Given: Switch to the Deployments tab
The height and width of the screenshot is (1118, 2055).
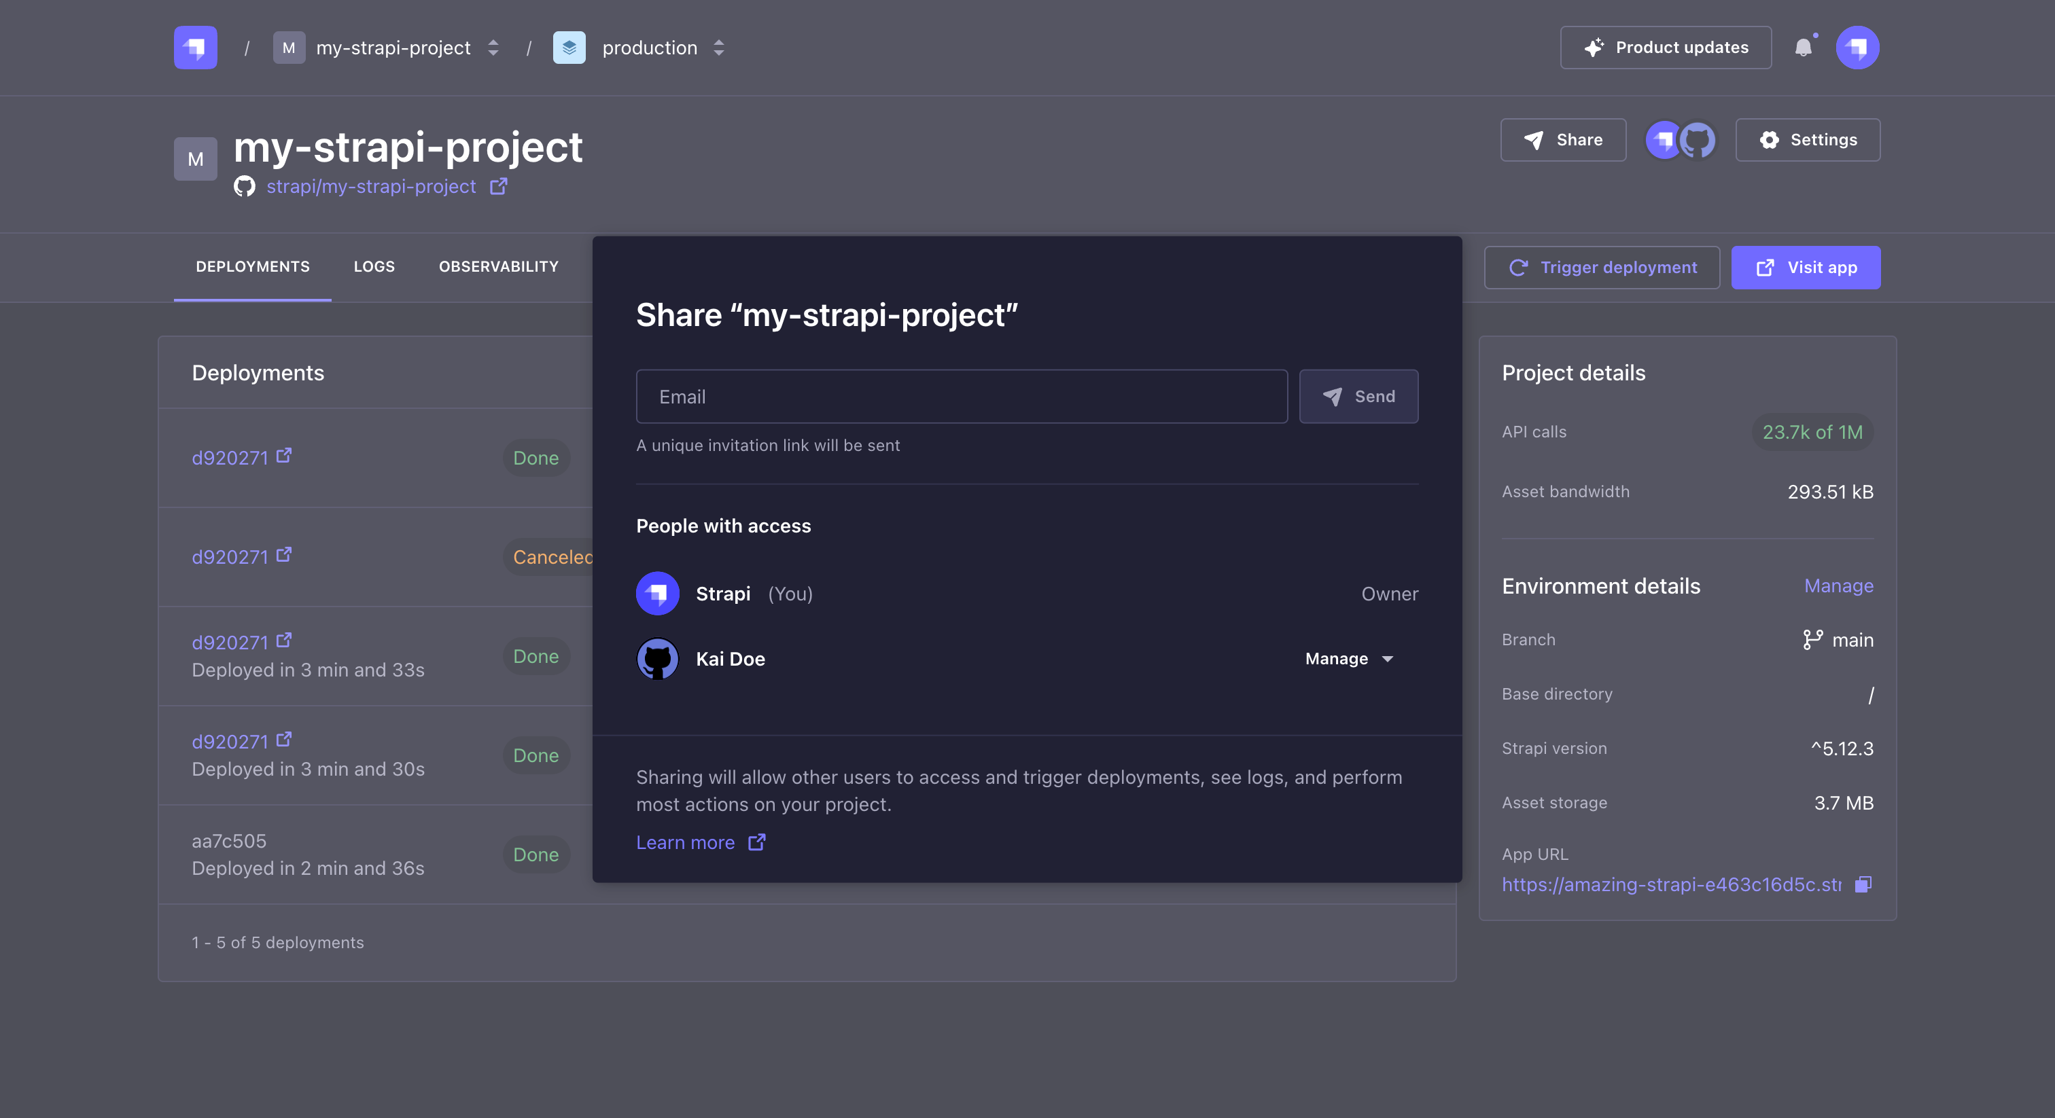Looking at the screenshot, I should [253, 266].
